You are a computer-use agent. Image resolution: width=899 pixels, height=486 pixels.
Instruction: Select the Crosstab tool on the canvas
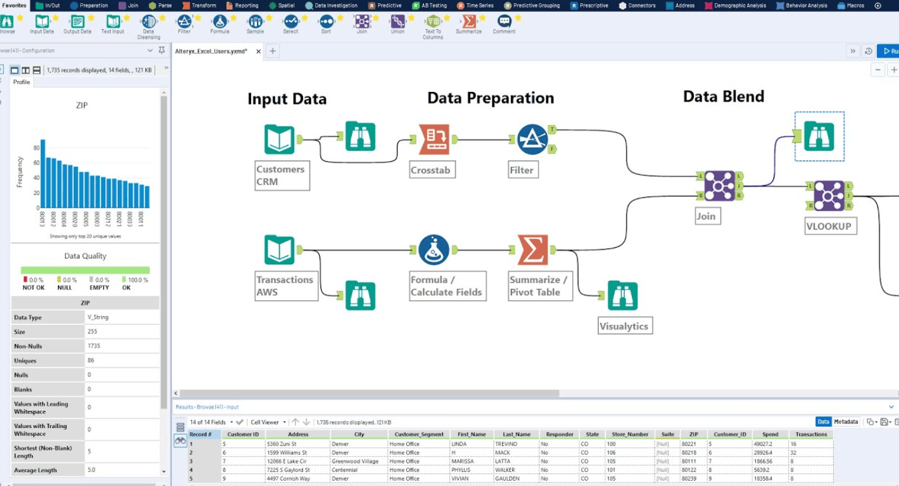[x=434, y=139]
